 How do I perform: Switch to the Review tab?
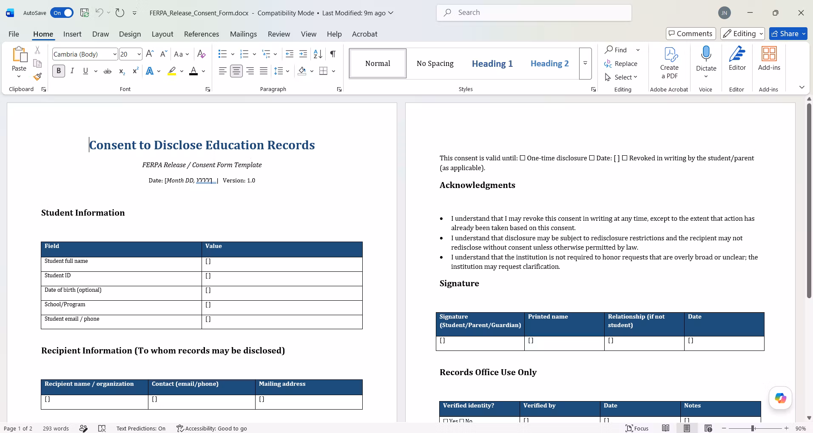click(x=279, y=34)
